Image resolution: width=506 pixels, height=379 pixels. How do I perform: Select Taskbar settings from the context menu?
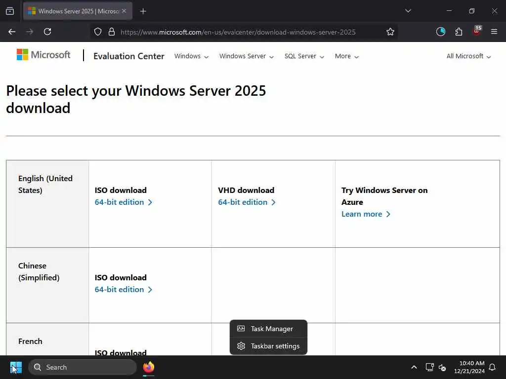268,346
